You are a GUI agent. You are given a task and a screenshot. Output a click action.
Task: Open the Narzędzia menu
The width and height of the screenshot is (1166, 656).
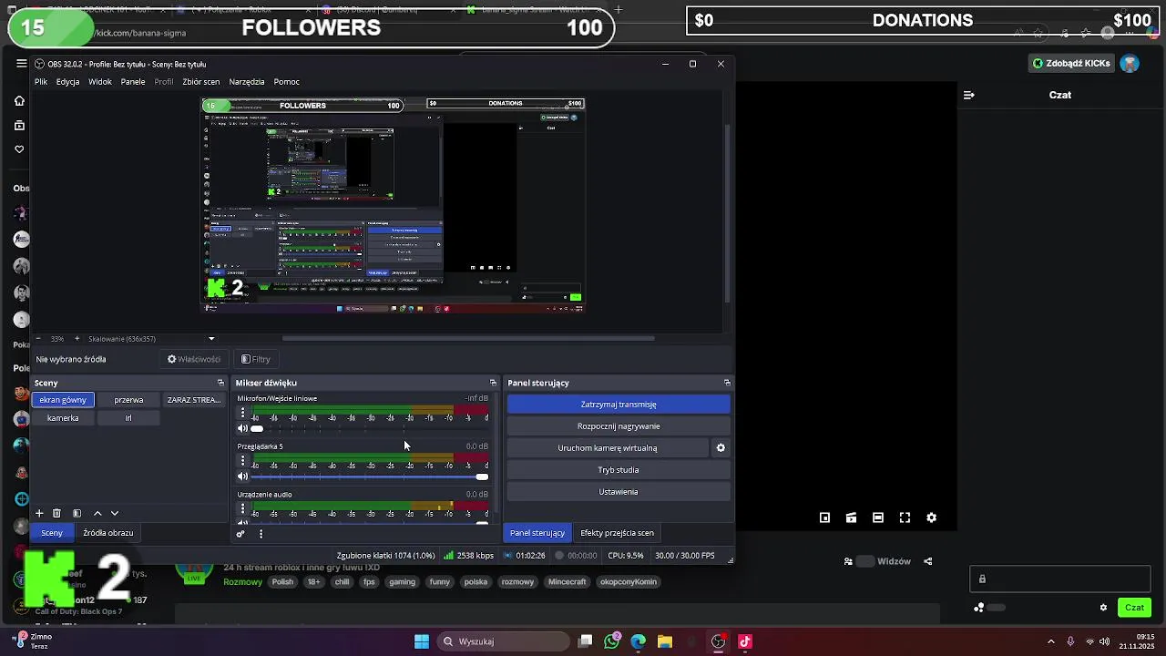pos(247,82)
